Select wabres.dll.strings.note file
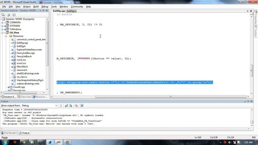258x145 pixels. [28, 84]
